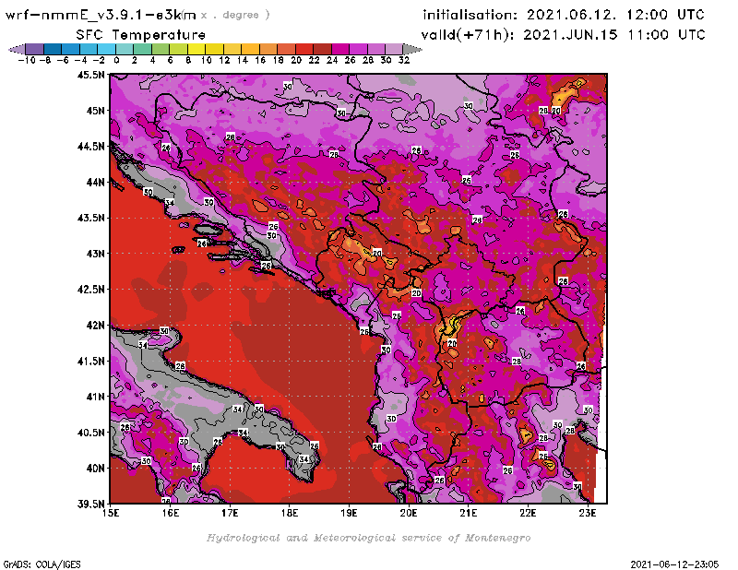This screenshot has width=738, height=570.
Task: Click the 42.5N latitude axis label
Action: (90, 290)
